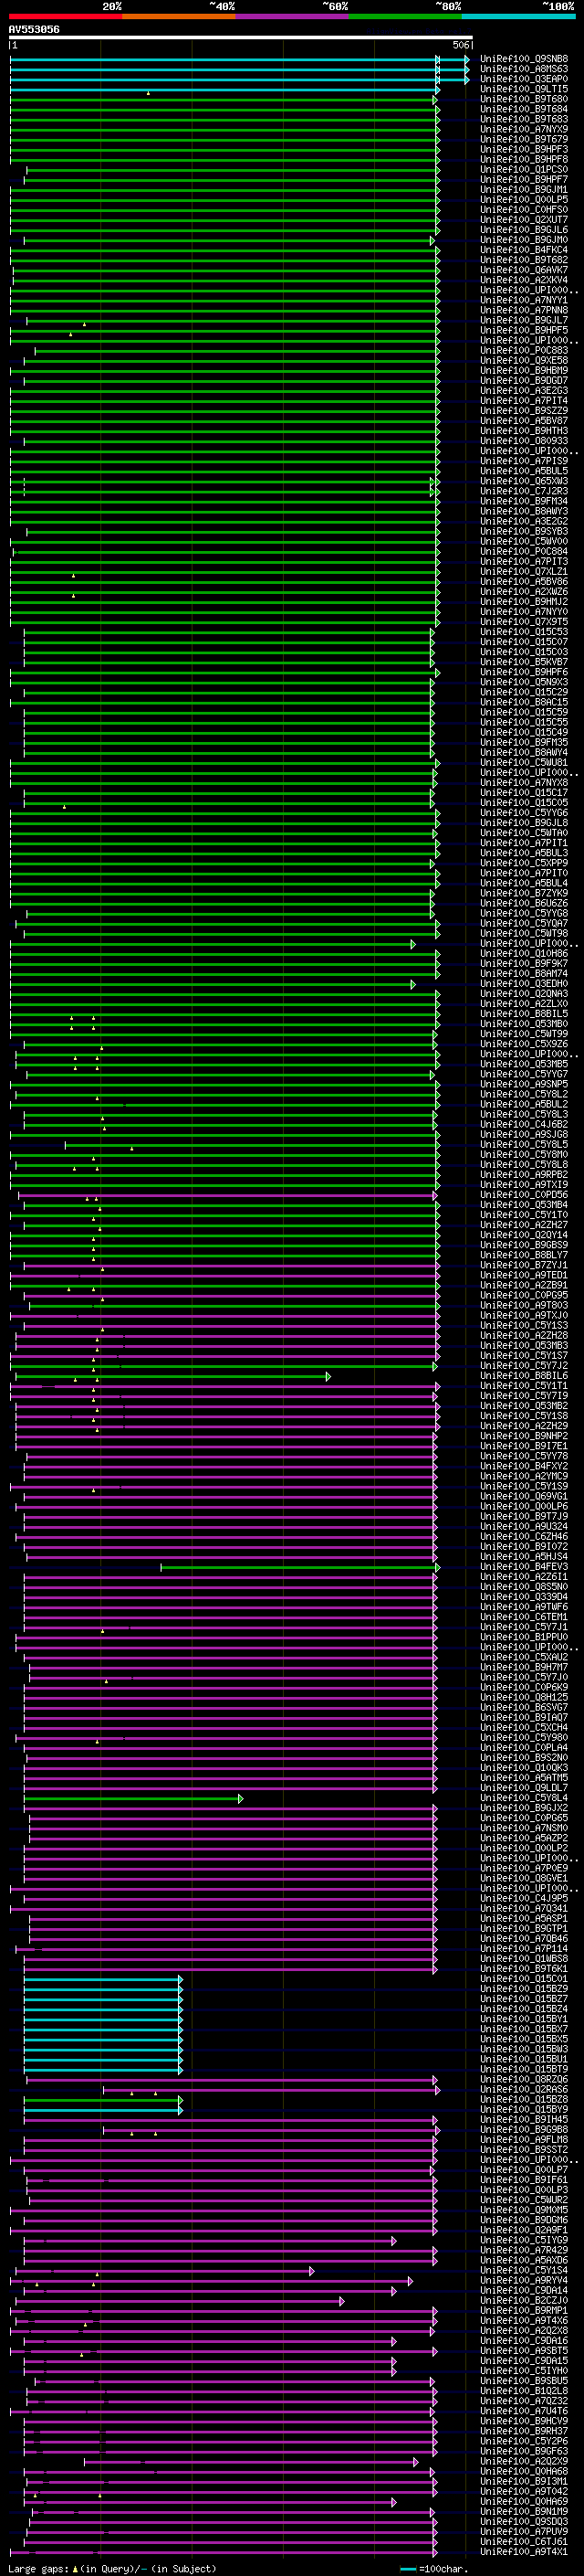Select the UniRef100_P0C884 label

523,551
